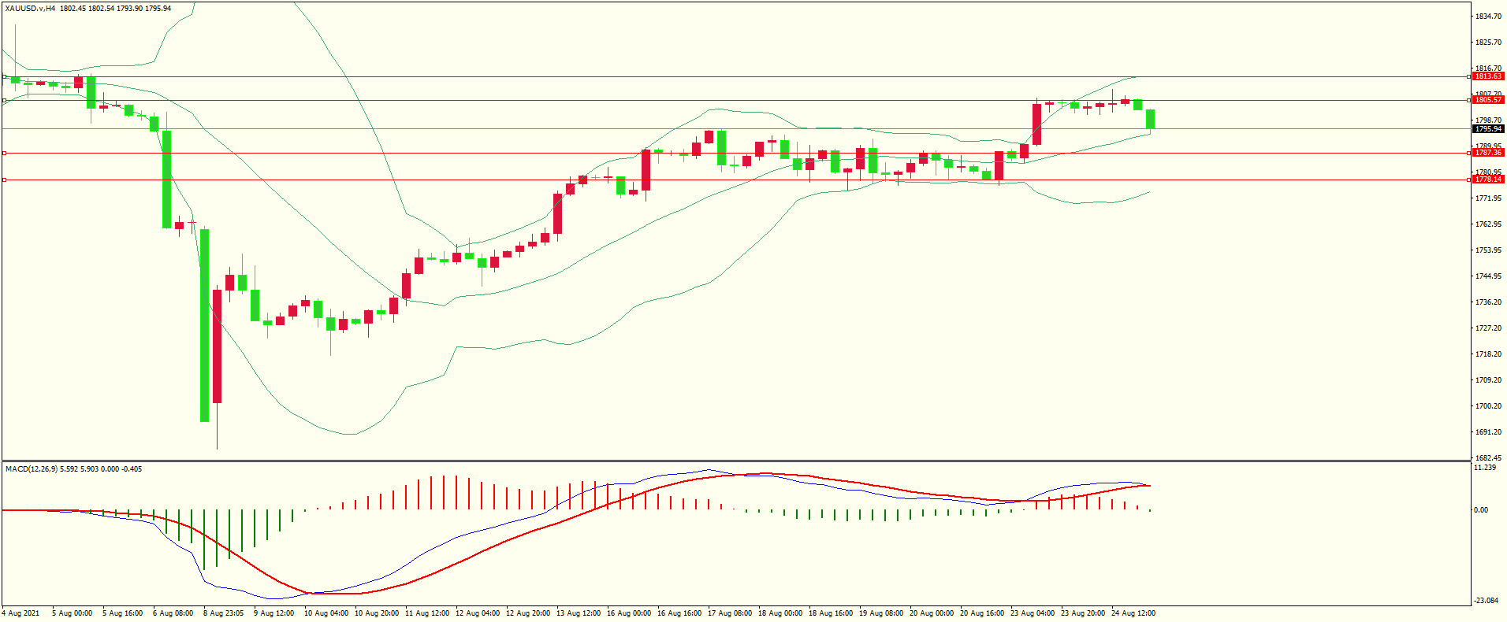1507x622 pixels.
Task: Click the 23 Aug 20:00 time label
Action: (1083, 613)
